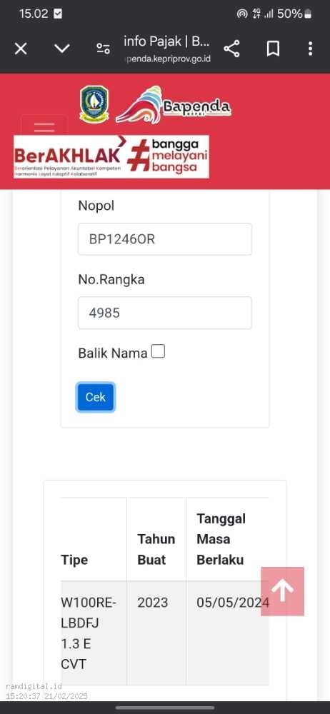The height and width of the screenshot is (714, 330).
Task: Tap the Kepri province emblem logo
Action: click(94, 104)
